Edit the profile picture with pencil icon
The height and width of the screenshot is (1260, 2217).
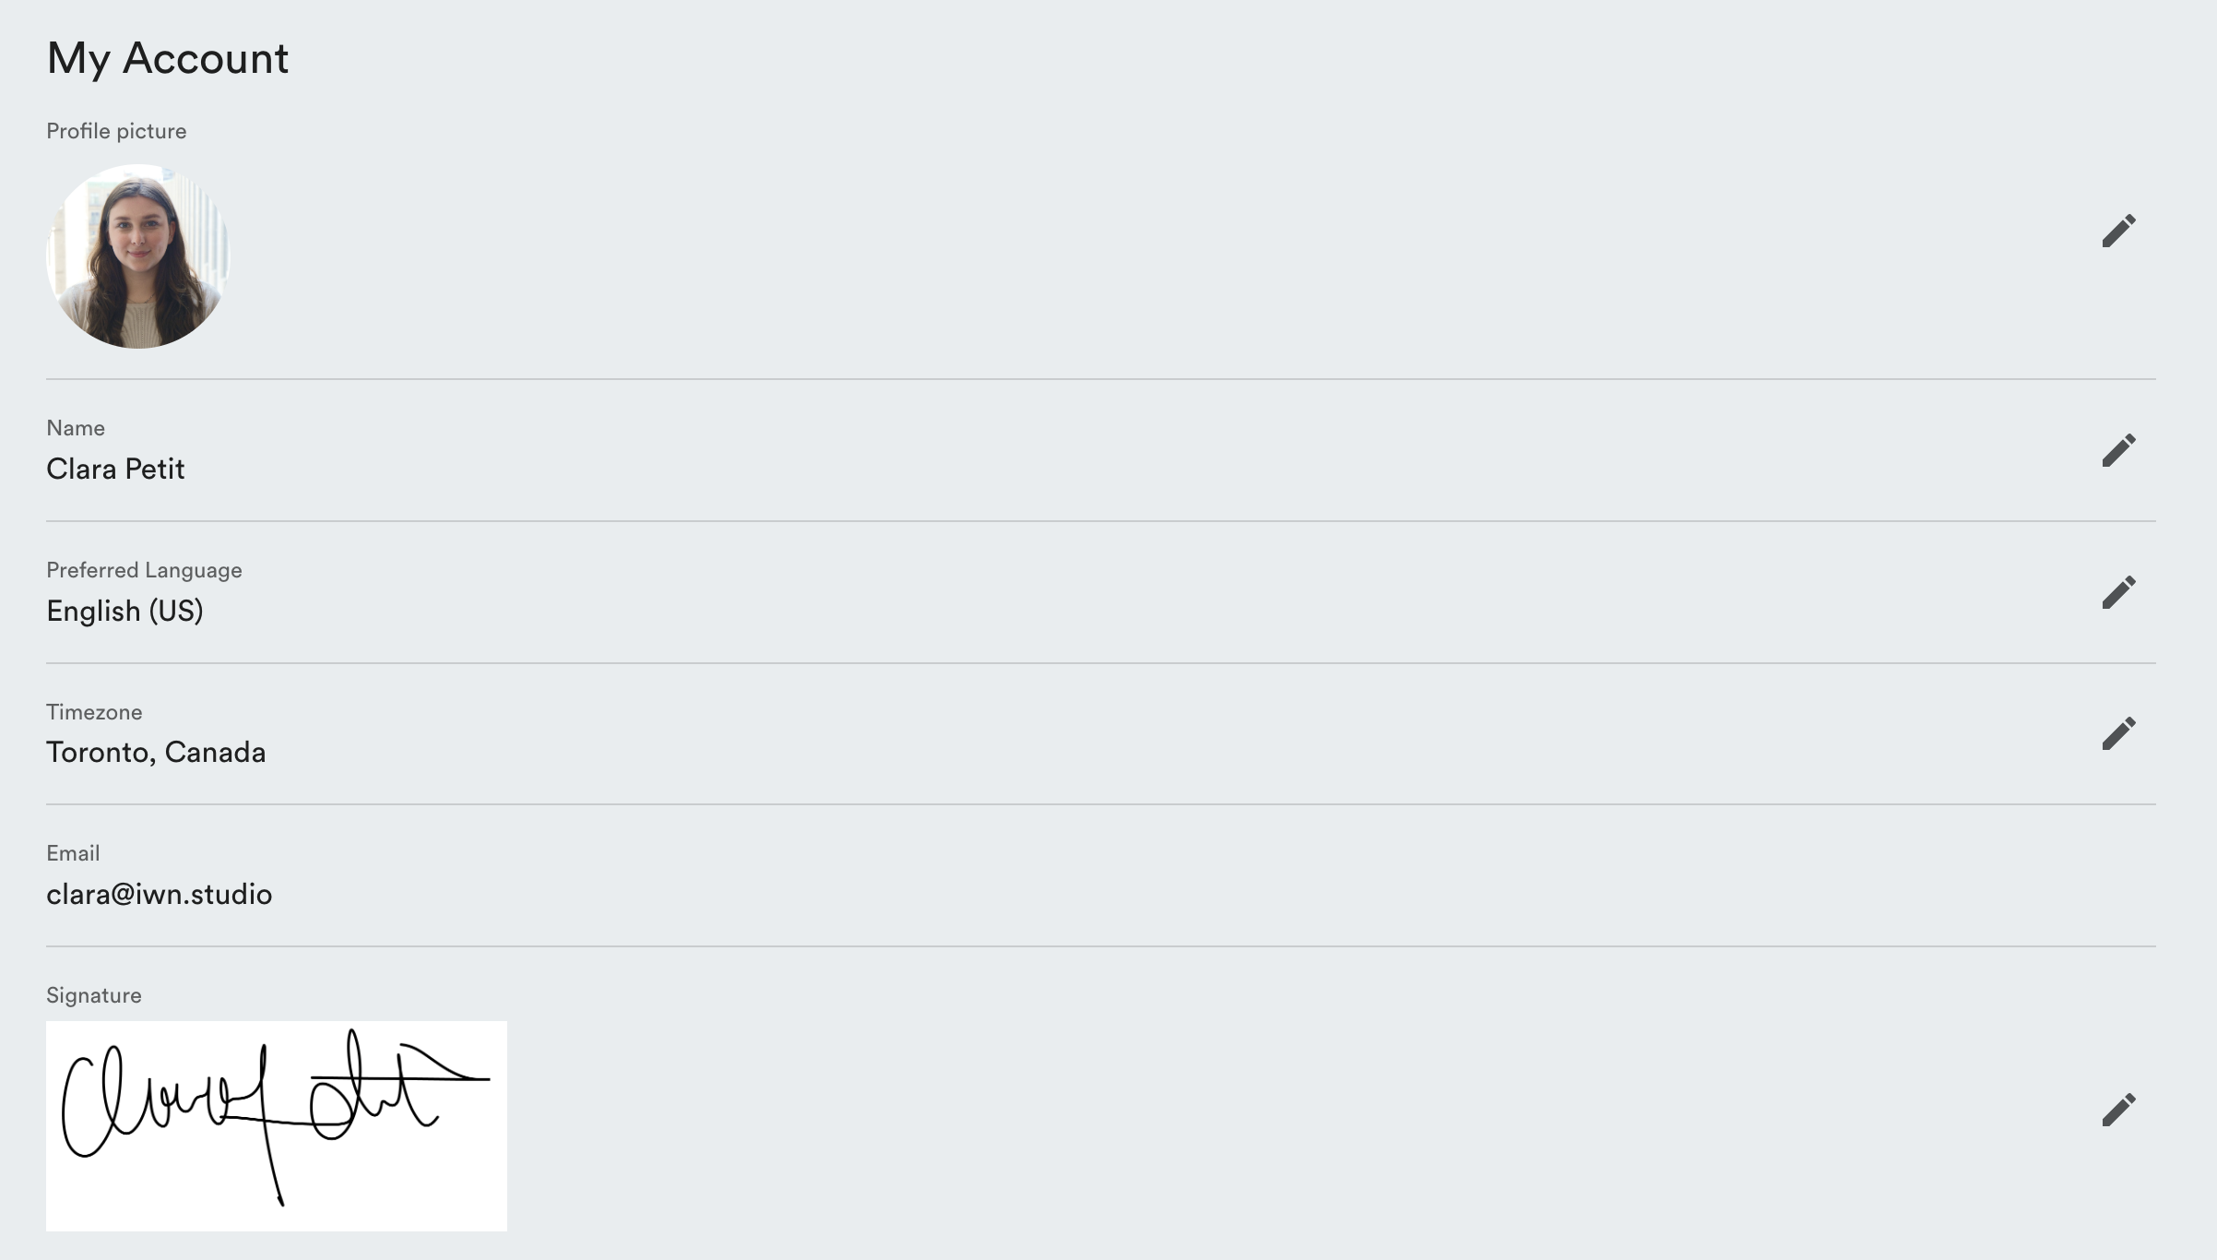[x=2118, y=231]
